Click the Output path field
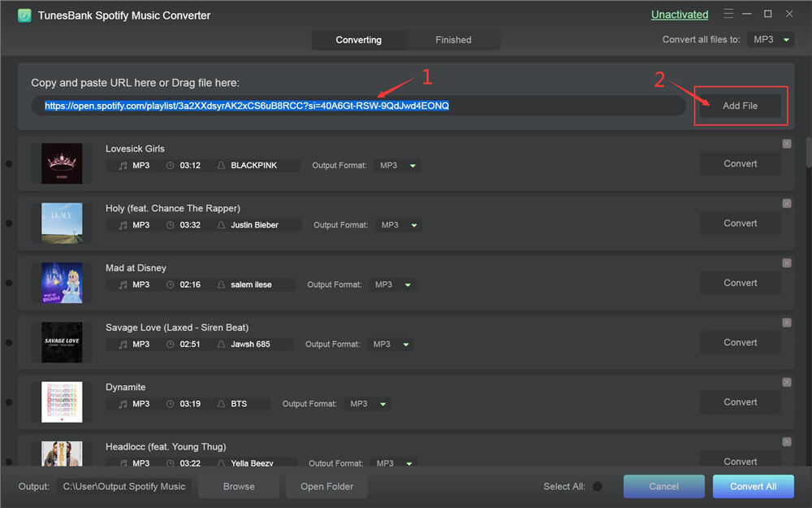Screen dimensions: 812x508 pyautogui.click(x=123, y=486)
